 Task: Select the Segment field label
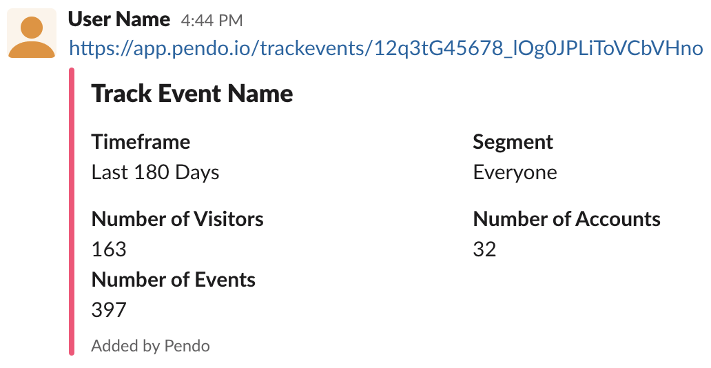[513, 143]
